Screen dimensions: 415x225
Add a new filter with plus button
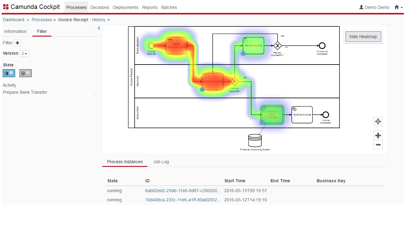tap(18, 43)
